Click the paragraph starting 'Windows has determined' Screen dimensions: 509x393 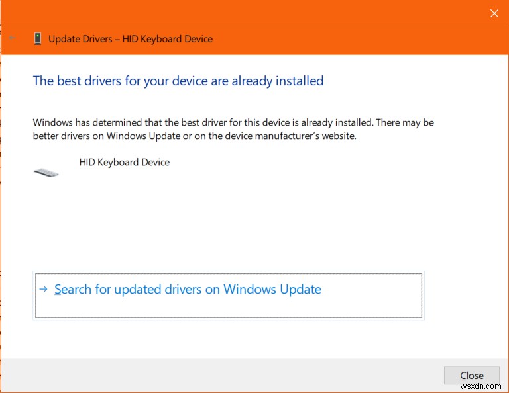tap(233, 129)
